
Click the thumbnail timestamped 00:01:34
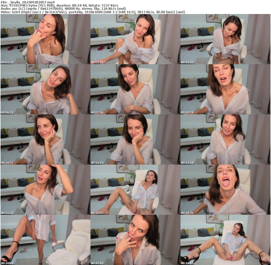coord(46,39)
